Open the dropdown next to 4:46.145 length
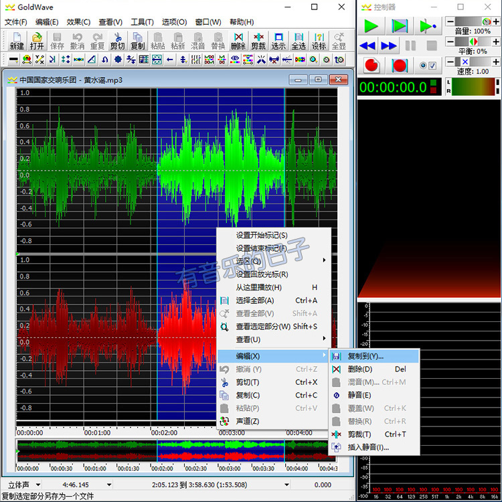Screen dimensions: 502x502 tap(109, 485)
